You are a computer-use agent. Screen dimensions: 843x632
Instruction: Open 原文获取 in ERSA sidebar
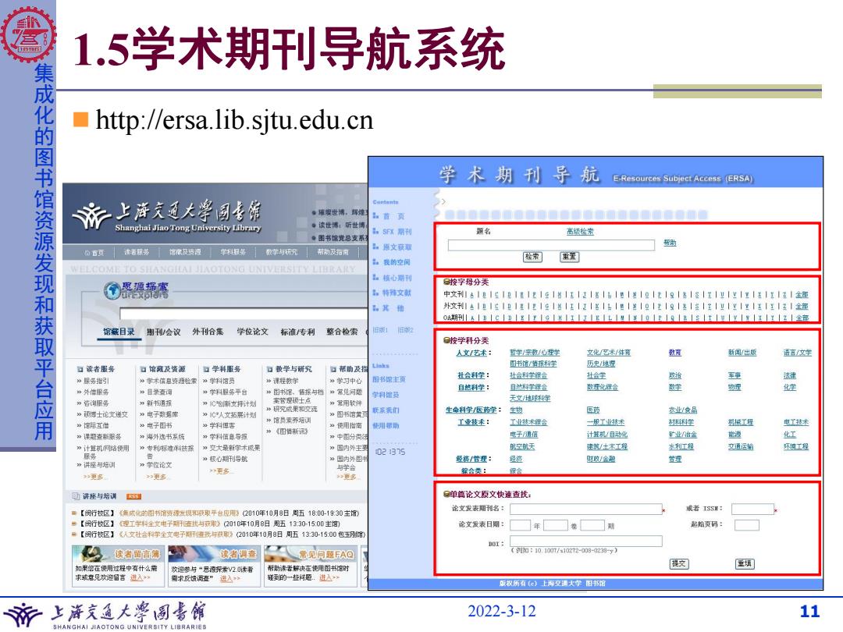coord(397,247)
